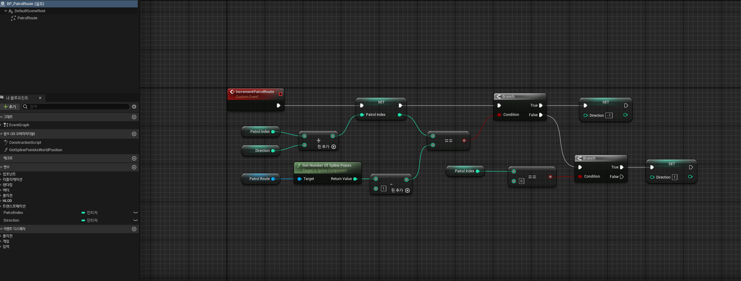
Task: Click the True exec pin on the upper Branch
Action: 541,105
